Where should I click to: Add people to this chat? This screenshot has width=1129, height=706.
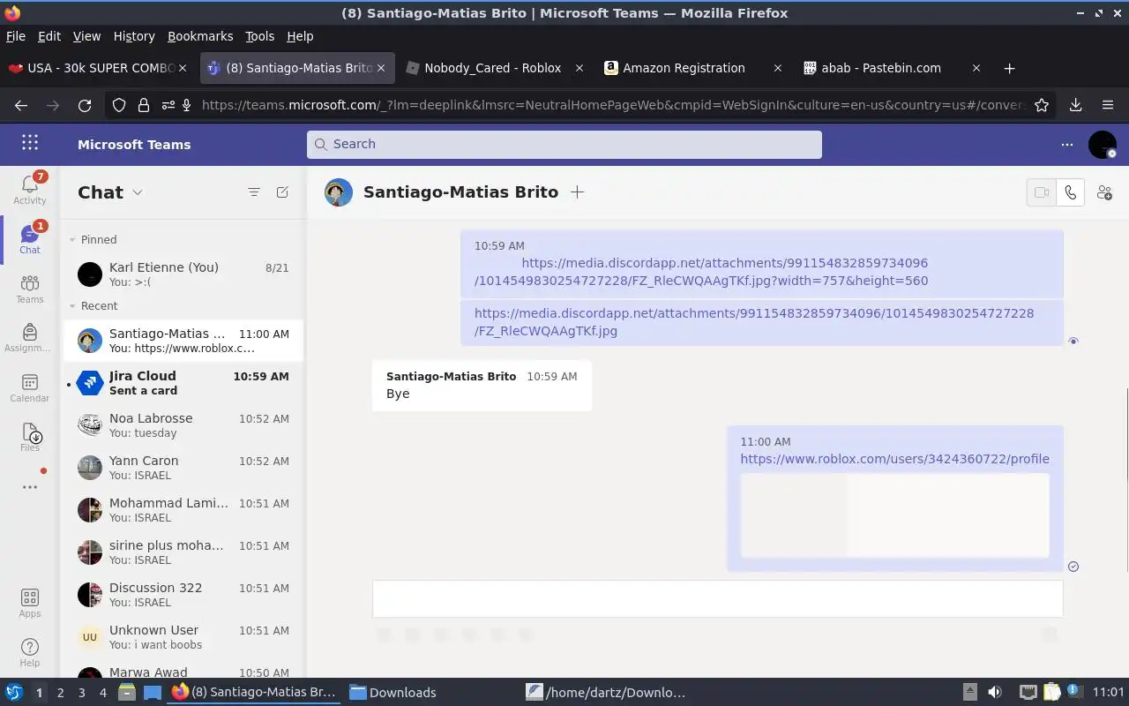[x=1104, y=192]
